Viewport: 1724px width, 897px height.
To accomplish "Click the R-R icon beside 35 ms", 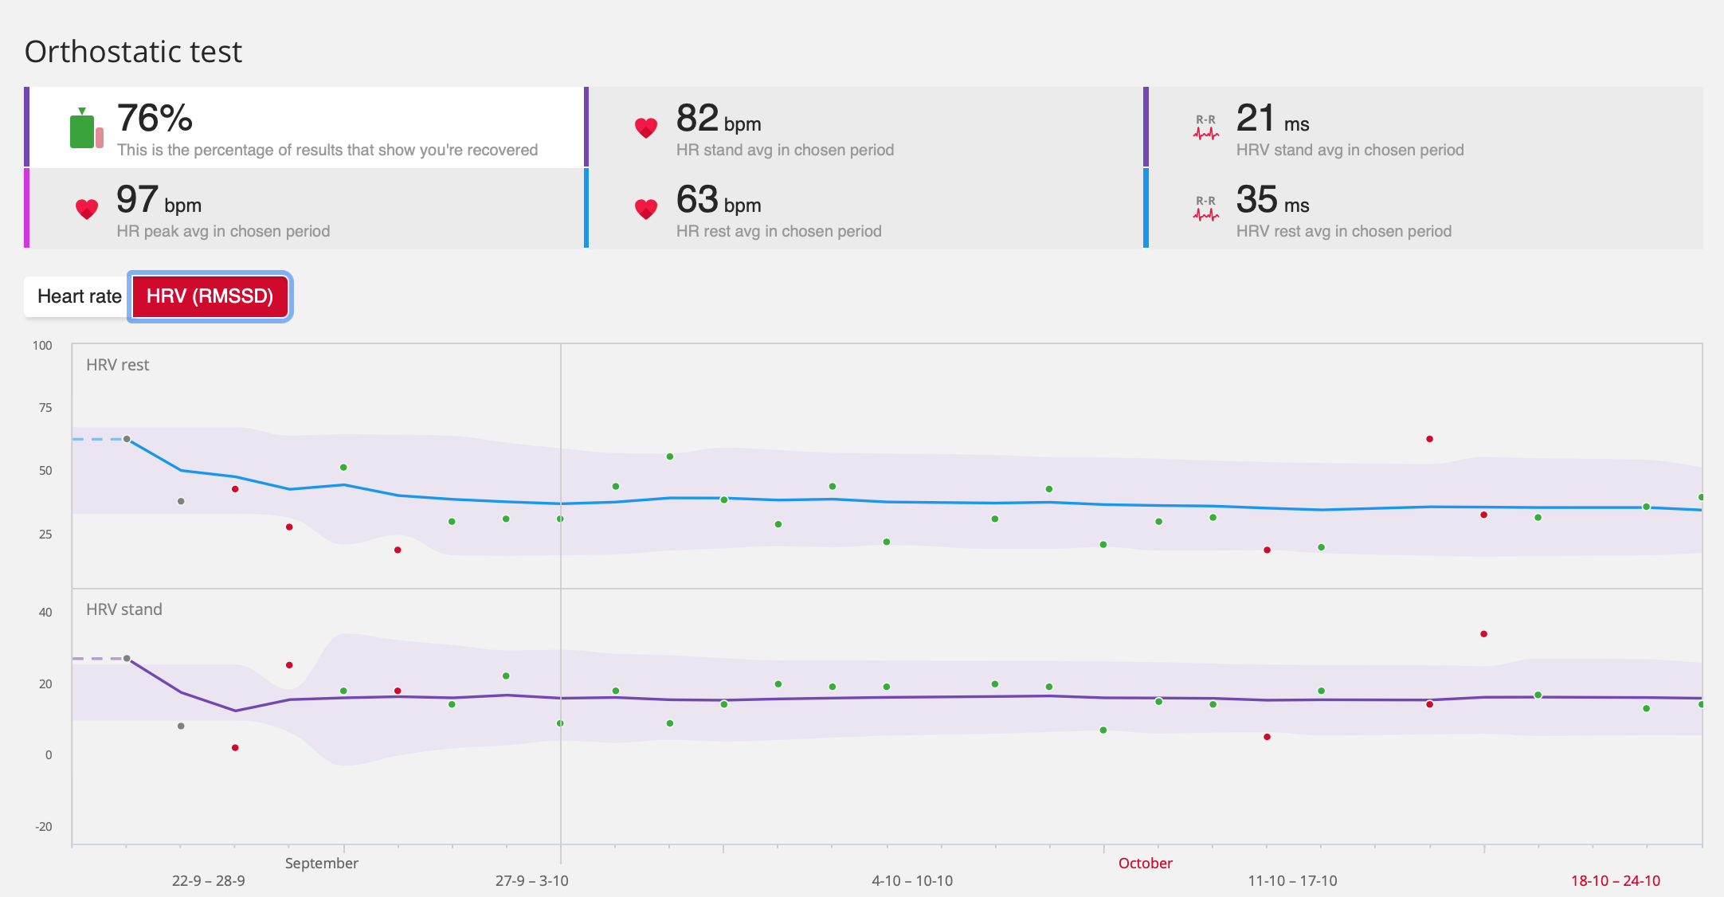I will tap(1205, 209).
